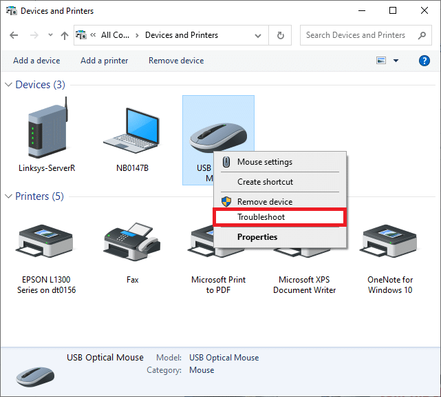Click the Back navigation arrow
The height and width of the screenshot is (397, 441).
[14, 35]
